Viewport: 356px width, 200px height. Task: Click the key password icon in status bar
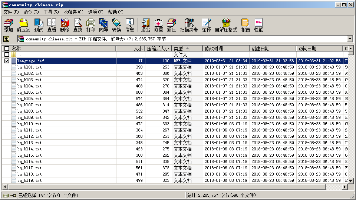[13, 196]
